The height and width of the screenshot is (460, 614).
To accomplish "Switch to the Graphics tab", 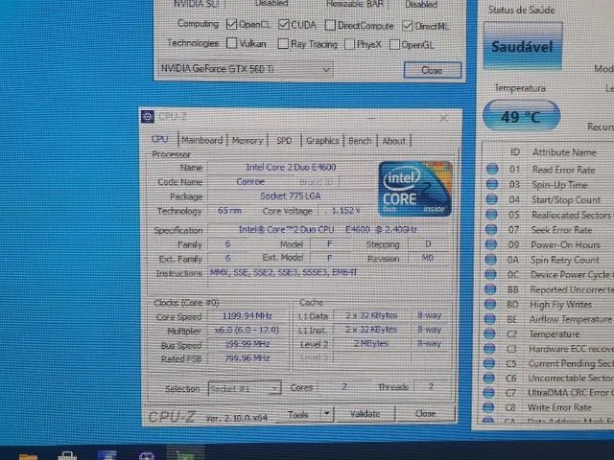I will coord(322,141).
